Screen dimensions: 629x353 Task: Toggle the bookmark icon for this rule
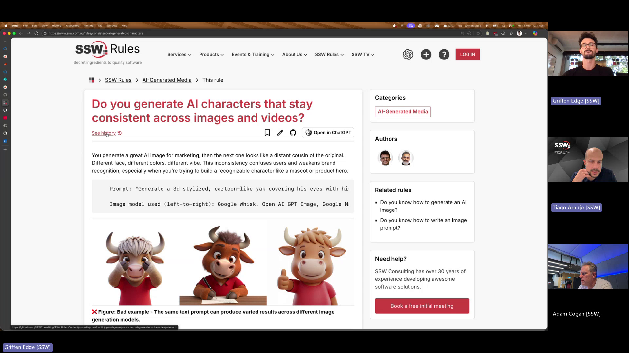pyautogui.click(x=267, y=133)
